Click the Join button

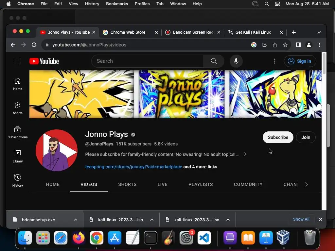click(x=306, y=137)
